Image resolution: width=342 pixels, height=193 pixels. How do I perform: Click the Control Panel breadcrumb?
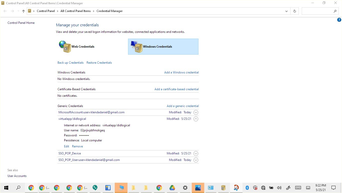click(x=46, y=11)
